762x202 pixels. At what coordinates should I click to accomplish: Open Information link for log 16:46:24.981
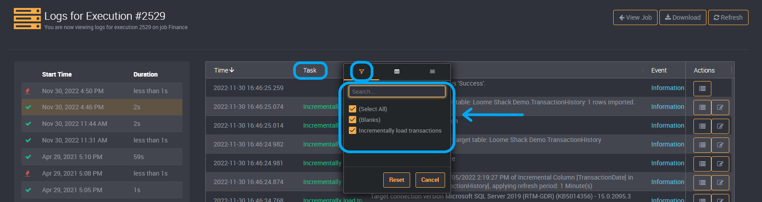[x=667, y=163]
